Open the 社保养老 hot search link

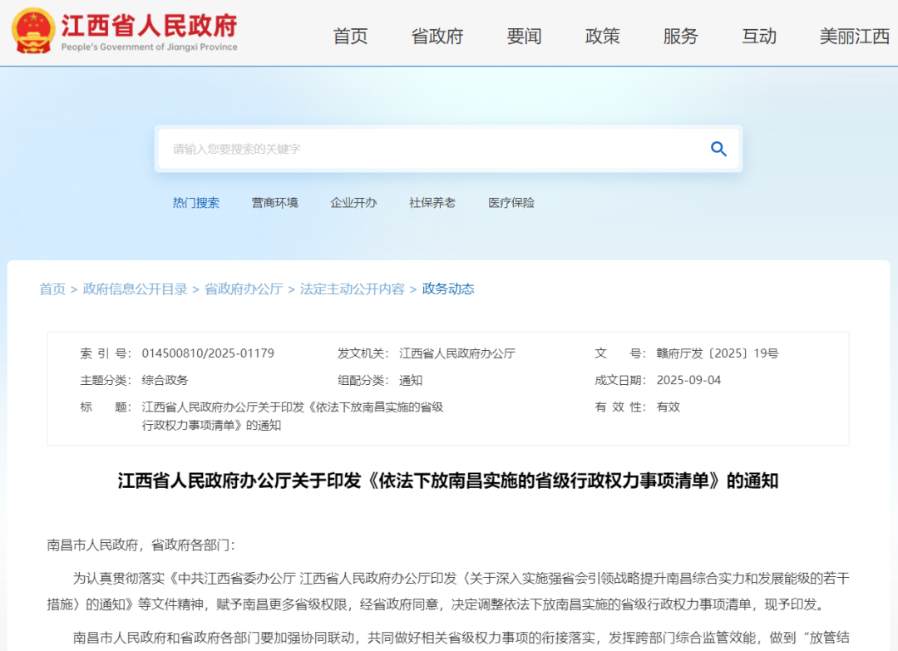pyautogui.click(x=432, y=202)
